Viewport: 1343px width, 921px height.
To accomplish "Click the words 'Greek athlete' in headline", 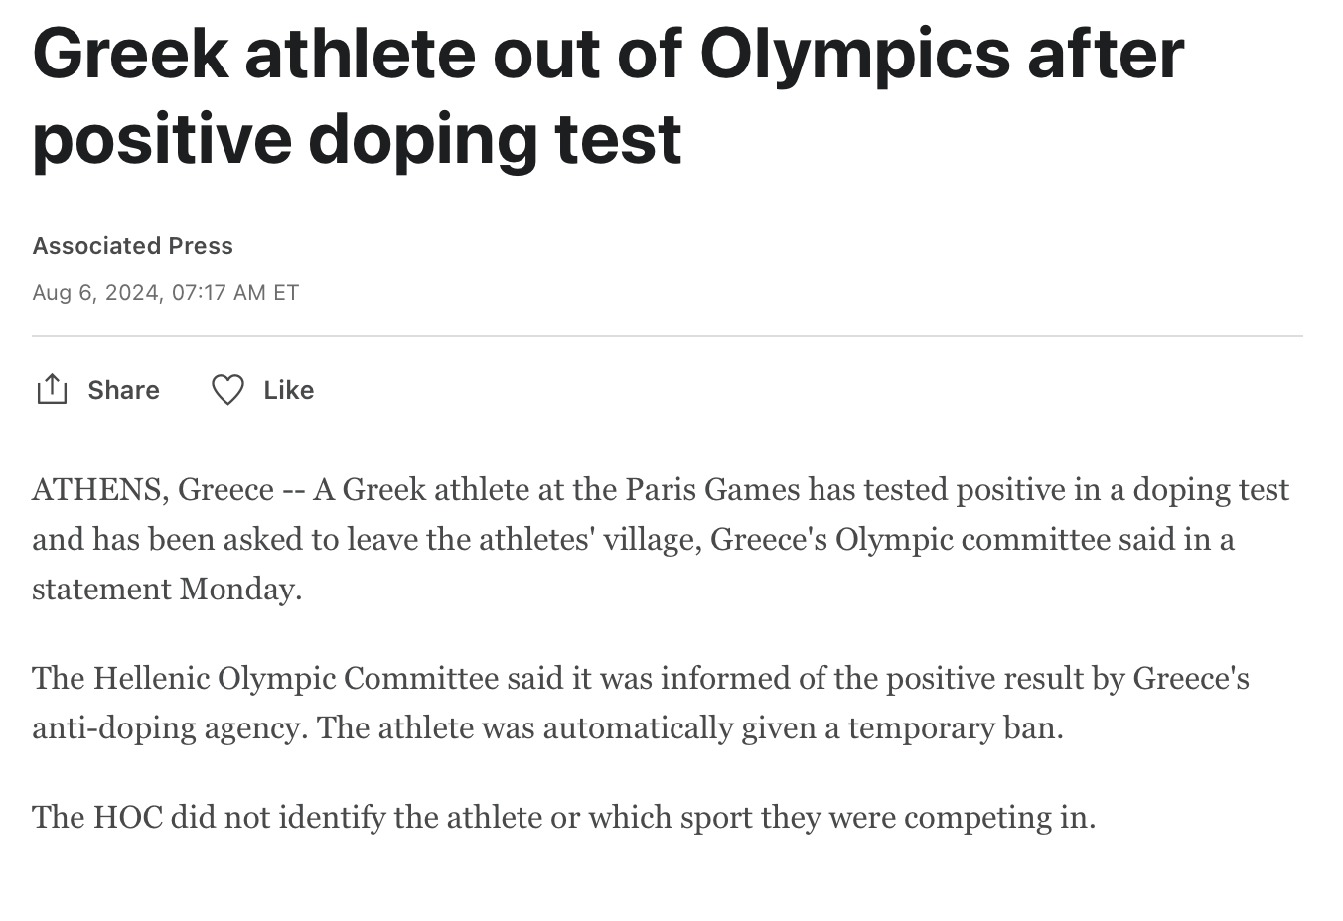I will tap(252, 55).
